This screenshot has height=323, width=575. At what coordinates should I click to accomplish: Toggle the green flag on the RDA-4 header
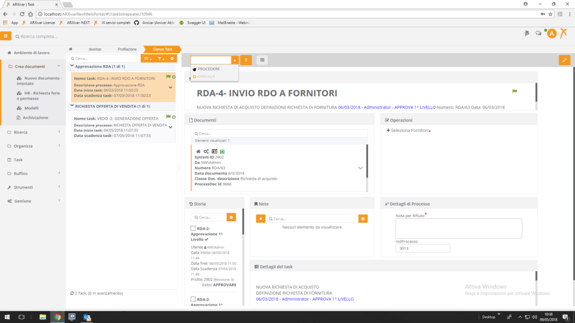(x=514, y=91)
